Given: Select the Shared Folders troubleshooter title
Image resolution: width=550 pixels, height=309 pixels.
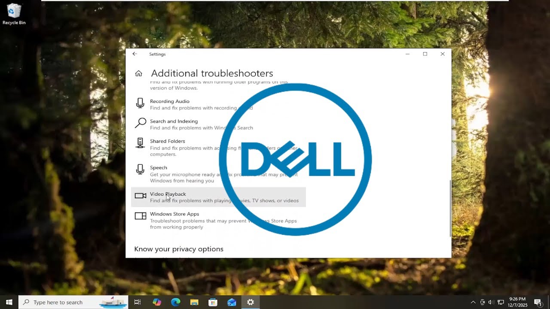Looking at the screenshot, I should (168, 141).
